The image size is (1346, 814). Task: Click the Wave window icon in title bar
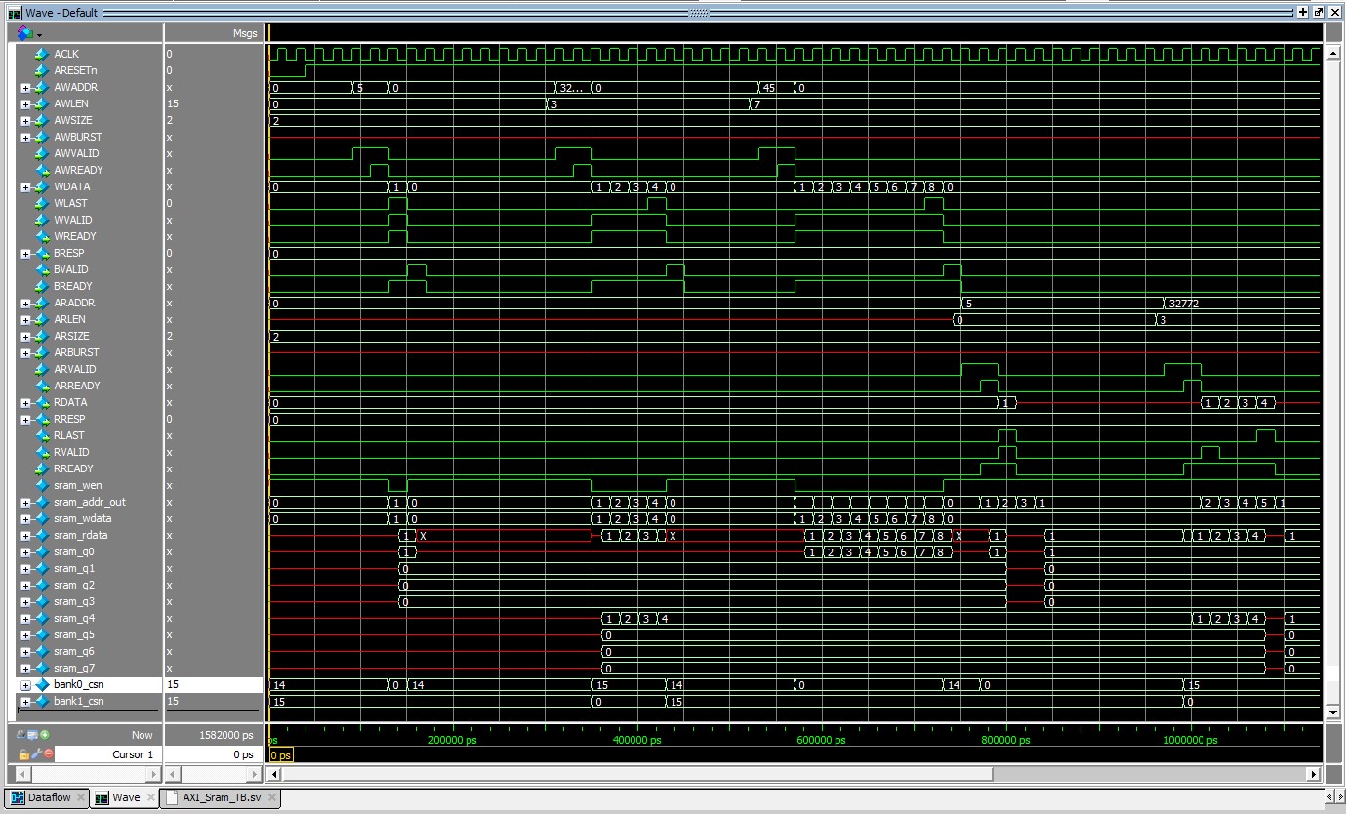pyautogui.click(x=15, y=13)
